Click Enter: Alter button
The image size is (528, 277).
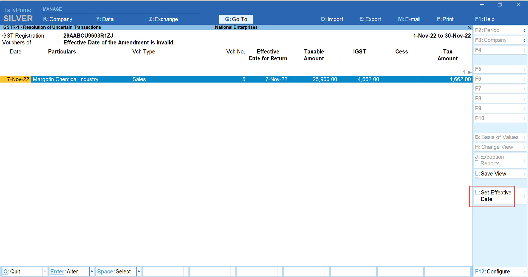pos(69,272)
